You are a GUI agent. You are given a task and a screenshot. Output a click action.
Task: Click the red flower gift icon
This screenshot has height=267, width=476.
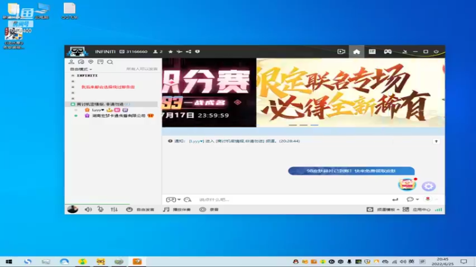click(428, 199)
